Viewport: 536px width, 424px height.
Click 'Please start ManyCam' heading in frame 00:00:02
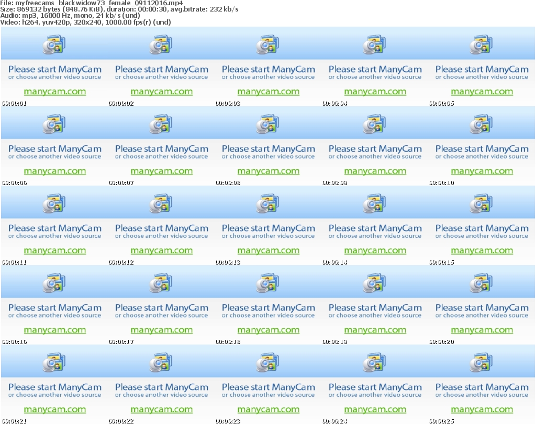coord(162,70)
